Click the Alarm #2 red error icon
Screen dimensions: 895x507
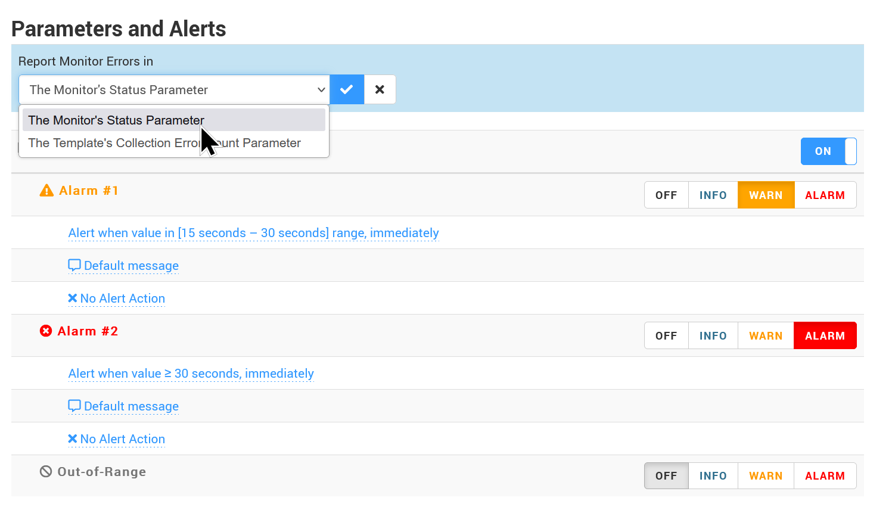(46, 331)
